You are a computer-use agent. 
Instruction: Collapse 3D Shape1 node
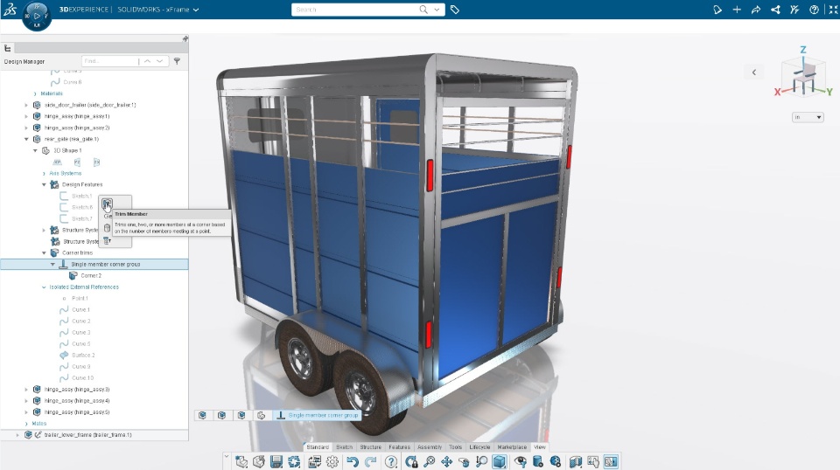coord(35,150)
